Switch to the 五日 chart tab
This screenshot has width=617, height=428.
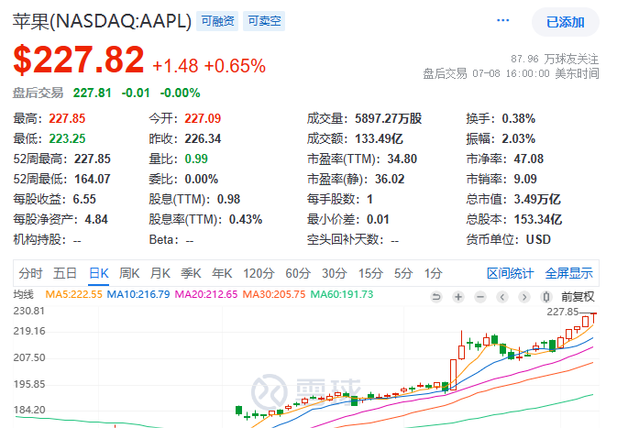[x=65, y=273]
